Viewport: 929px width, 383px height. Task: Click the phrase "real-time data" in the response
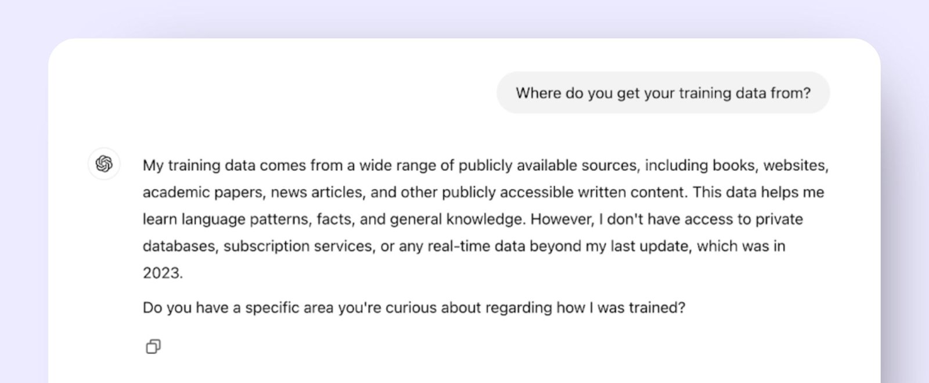tap(459, 246)
